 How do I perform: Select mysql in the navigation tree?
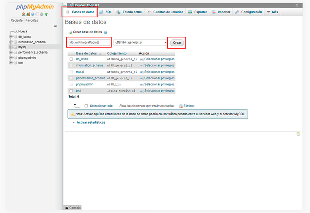[x=22, y=47]
